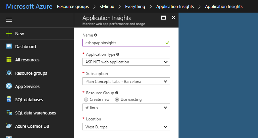Toggle the hamburger sidebar menu icon
This screenshot has width=258, height=138.
(x=9, y=20)
